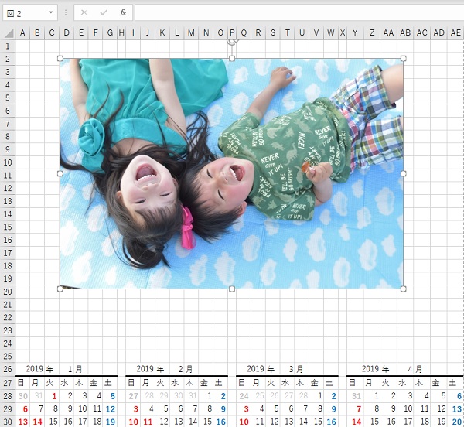
Task: Click the picture's right-middle sizing handle
Action: click(403, 174)
